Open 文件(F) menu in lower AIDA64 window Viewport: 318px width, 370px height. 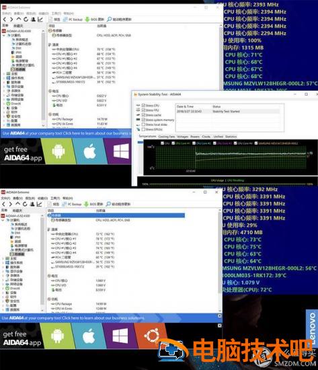[x=5, y=198]
